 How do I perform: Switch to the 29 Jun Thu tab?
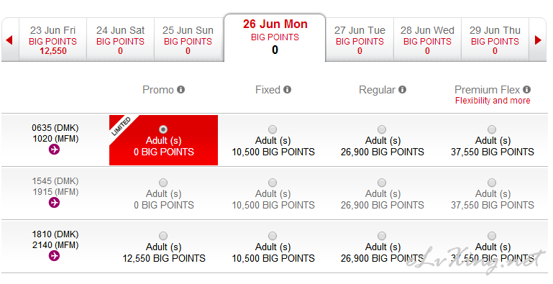(495, 40)
